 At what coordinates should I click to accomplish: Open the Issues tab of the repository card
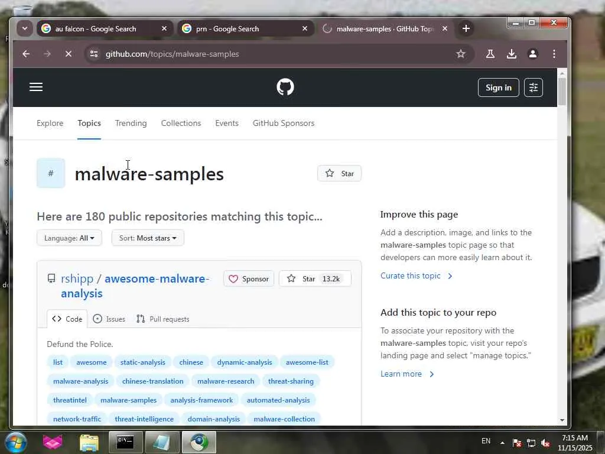click(109, 319)
